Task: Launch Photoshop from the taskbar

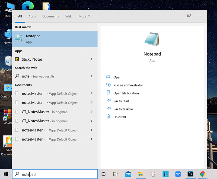Action: click(x=190, y=174)
